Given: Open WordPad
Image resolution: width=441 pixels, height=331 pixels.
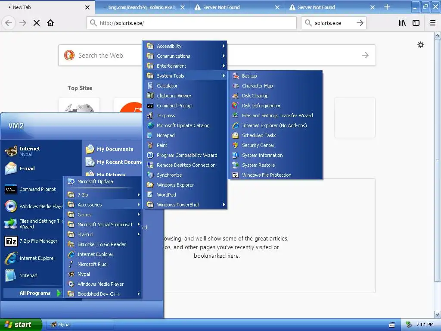Looking at the screenshot, I should pos(185,195).
